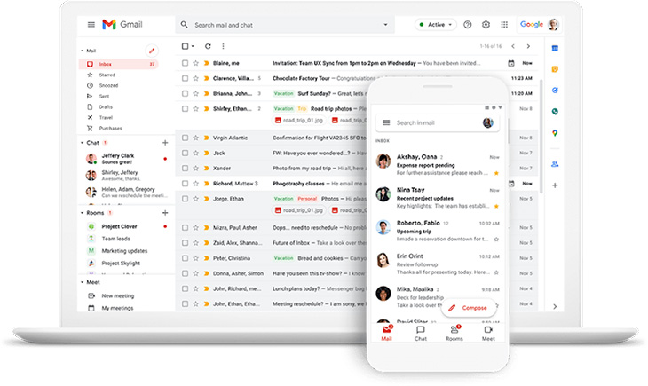Star the Roberto, Fabio email on phone

point(496,240)
